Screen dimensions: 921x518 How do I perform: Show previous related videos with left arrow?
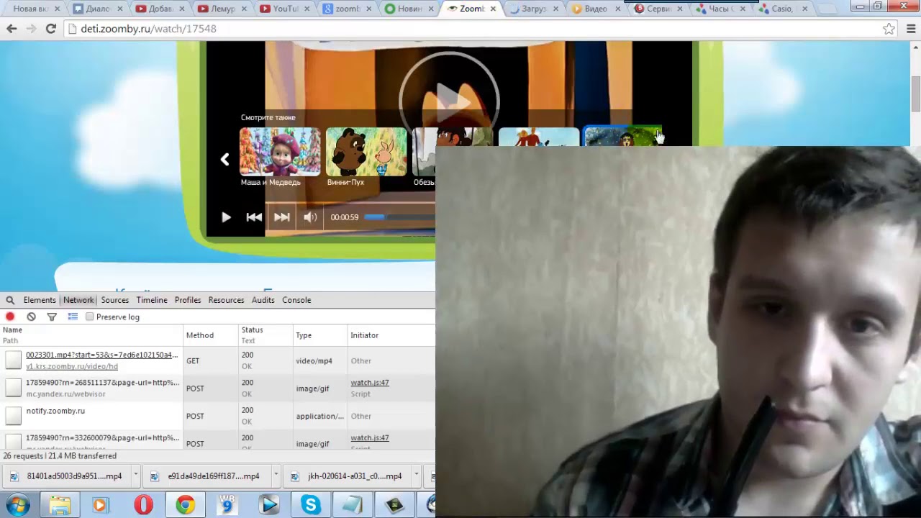224,159
